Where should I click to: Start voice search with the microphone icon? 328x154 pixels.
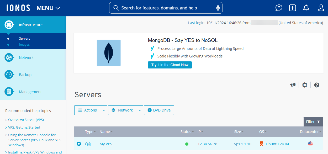click(x=218, y=8)
